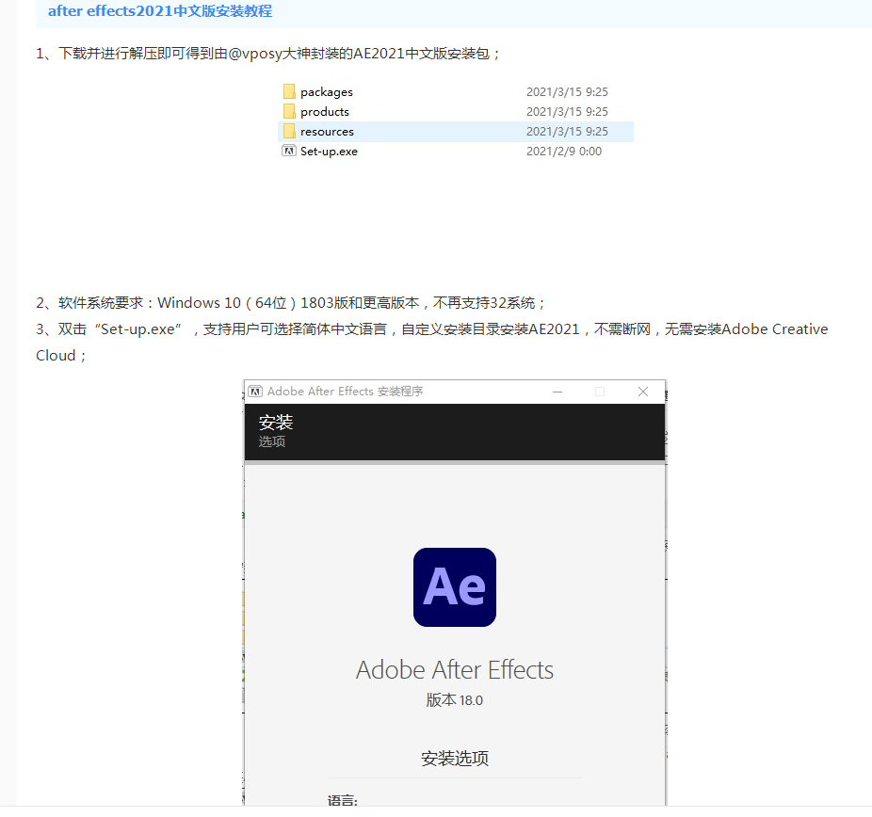The width and height of the screenshot is (872, 817).
Task: Click step 2 system requirements text
Action: click(x=290, y=303)
